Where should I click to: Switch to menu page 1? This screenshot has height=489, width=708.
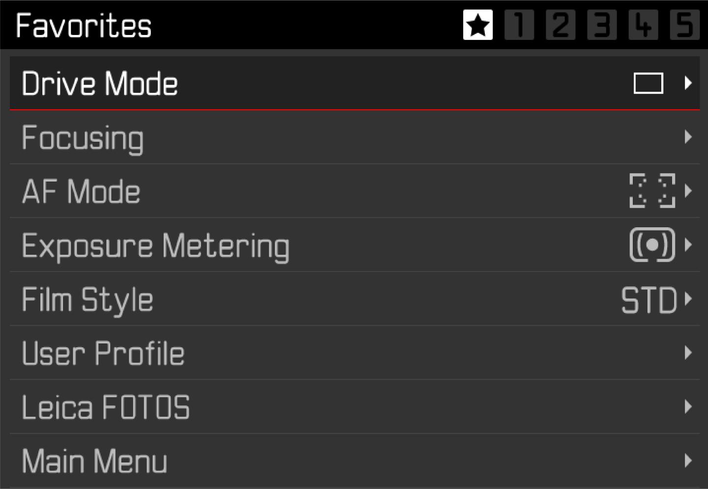(x=519, y=25)
